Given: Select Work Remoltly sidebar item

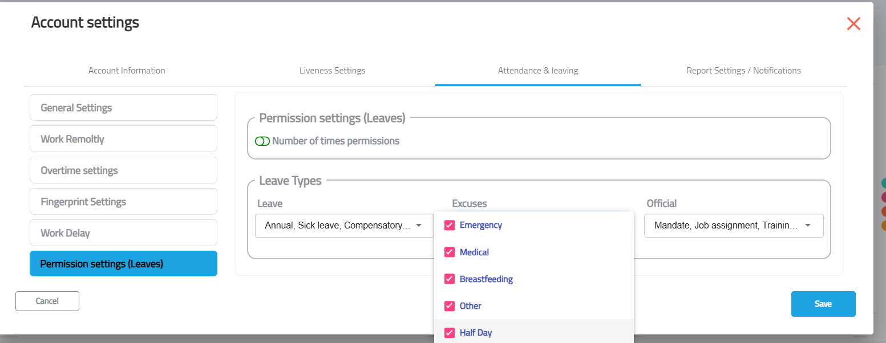Looking at the screenshot, I should [x=123, y=139].
